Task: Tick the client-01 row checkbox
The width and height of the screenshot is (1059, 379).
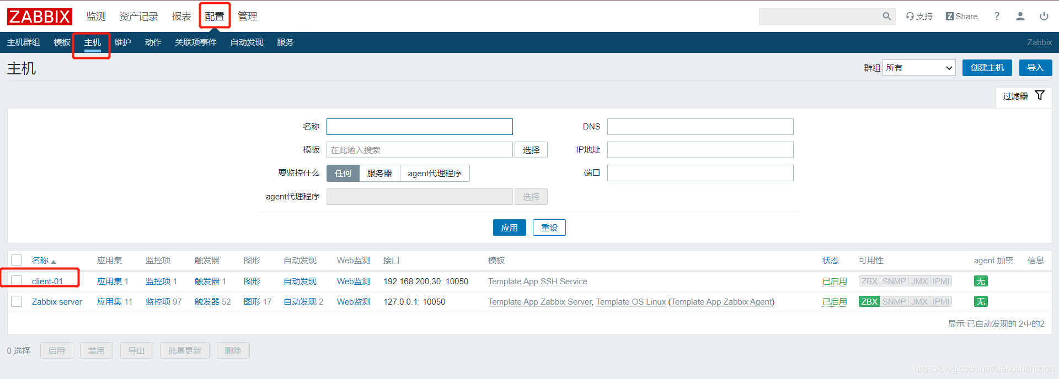Action: coord(17,281)
